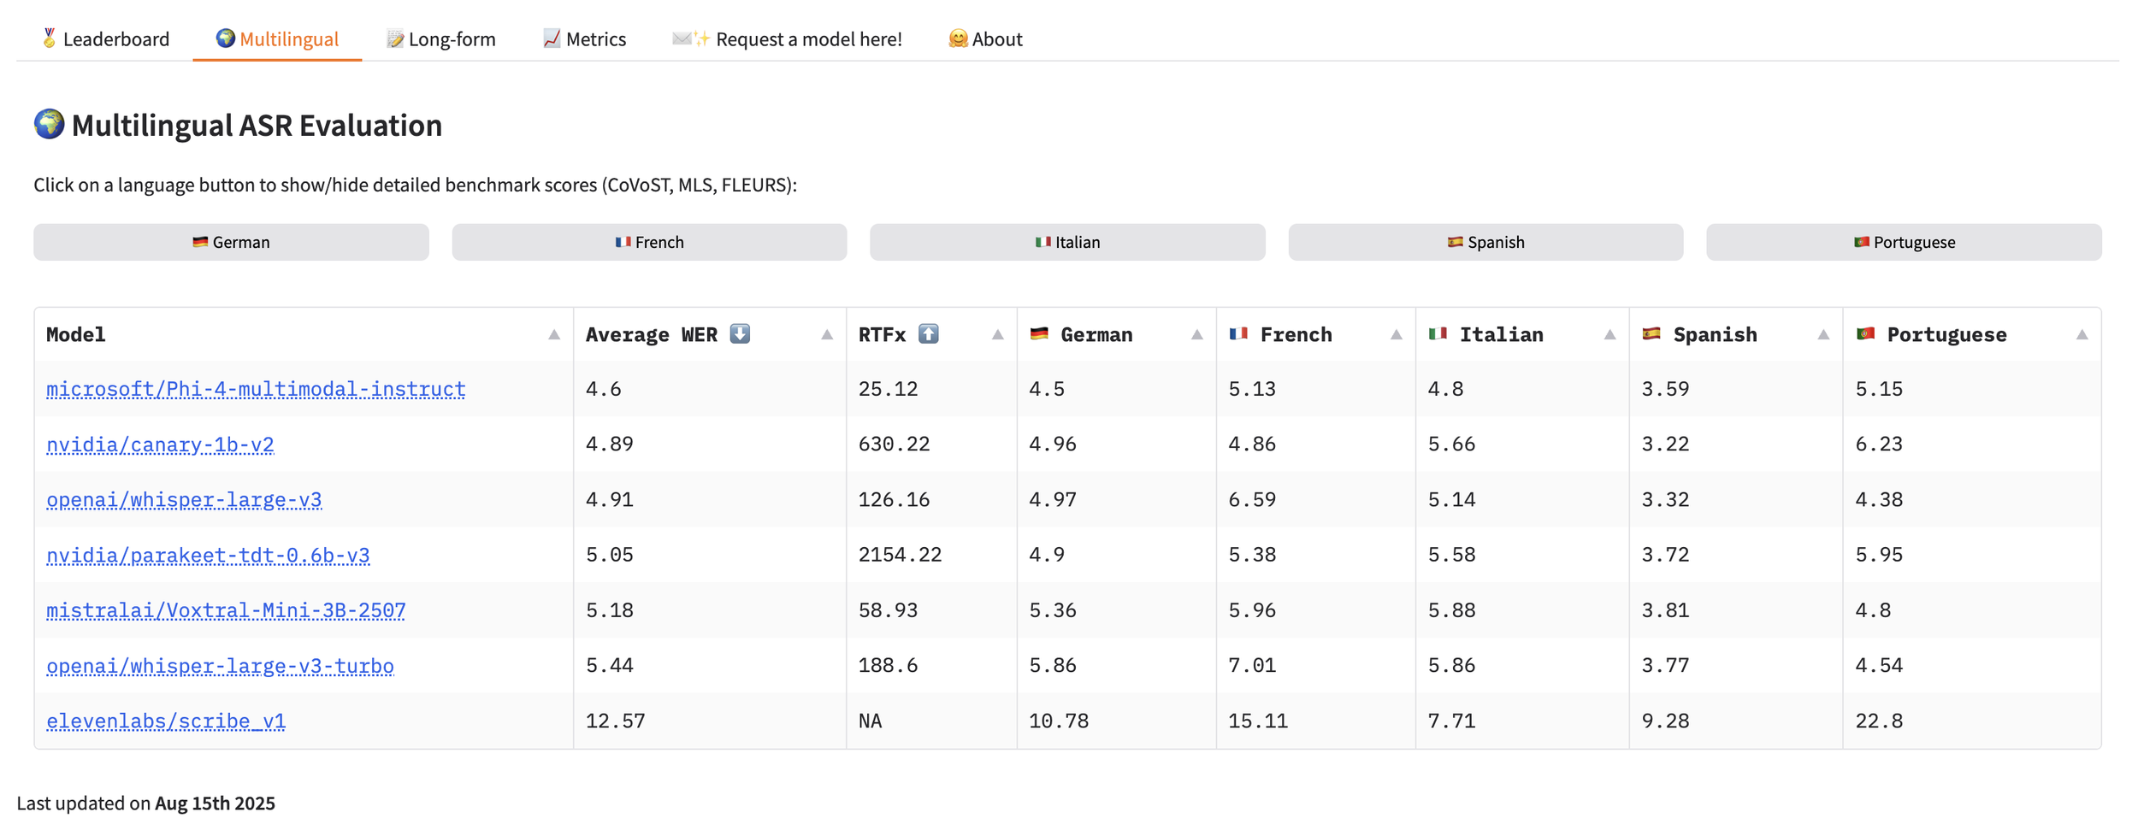
Task: Open microsoft/Phi-4-multimodal-instruct model link
Action: pos(256,389)
